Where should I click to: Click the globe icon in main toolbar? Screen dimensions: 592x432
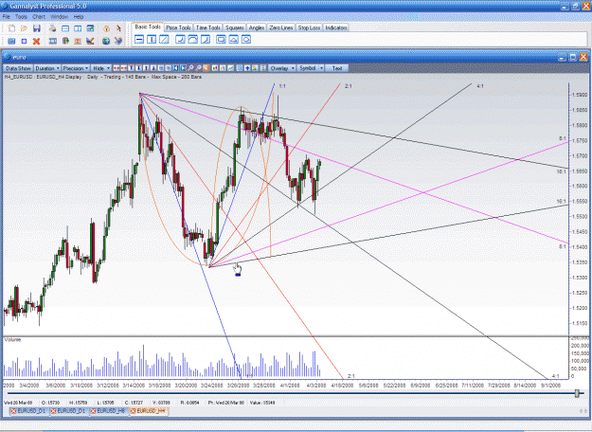click(106, 41)
